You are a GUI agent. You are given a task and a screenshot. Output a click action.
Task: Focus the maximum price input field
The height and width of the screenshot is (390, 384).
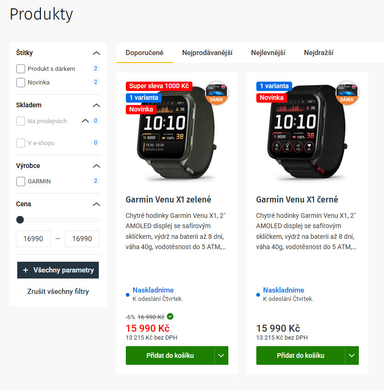82,239
